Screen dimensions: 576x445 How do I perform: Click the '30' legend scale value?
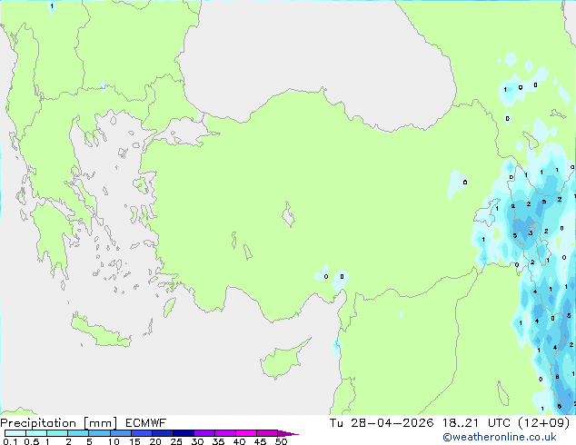pyautogui.click(x=197, y=441)
